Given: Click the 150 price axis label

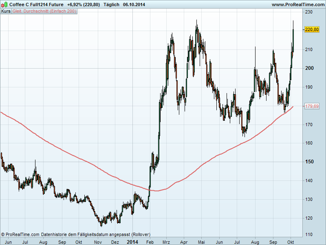Looking at the screenshot, I should 309,162.
